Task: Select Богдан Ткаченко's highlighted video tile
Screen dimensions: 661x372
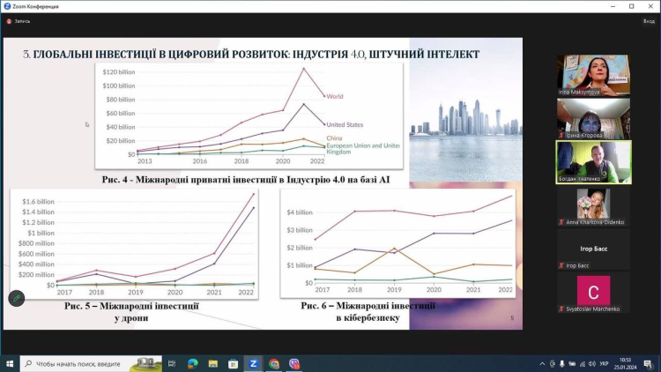Action: (593, 161)
